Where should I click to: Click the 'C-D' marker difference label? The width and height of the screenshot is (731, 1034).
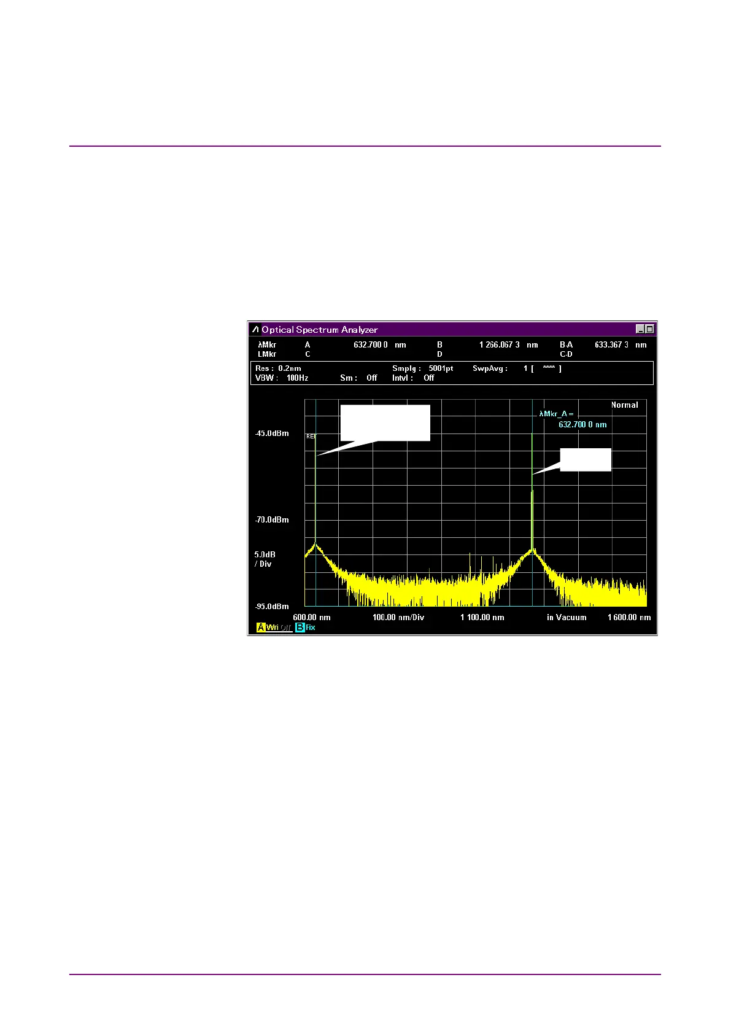pos(566,354)
